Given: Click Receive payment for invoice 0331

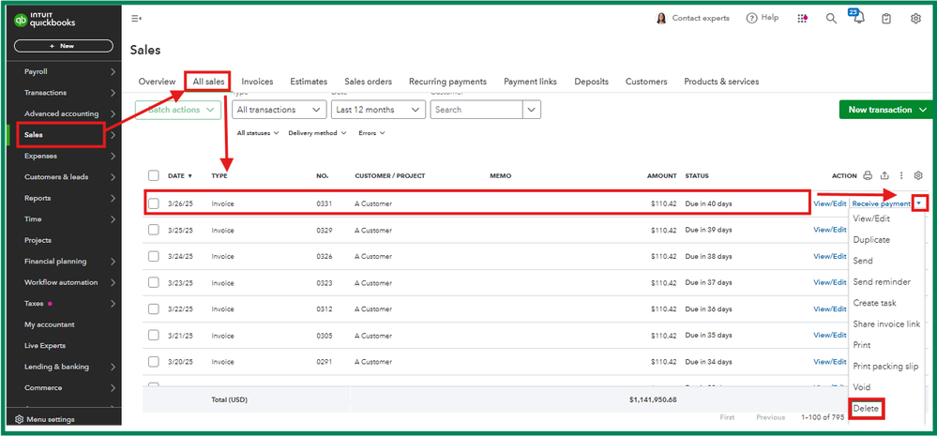Looking at the screenshot, I should click(x=882, y=203).
